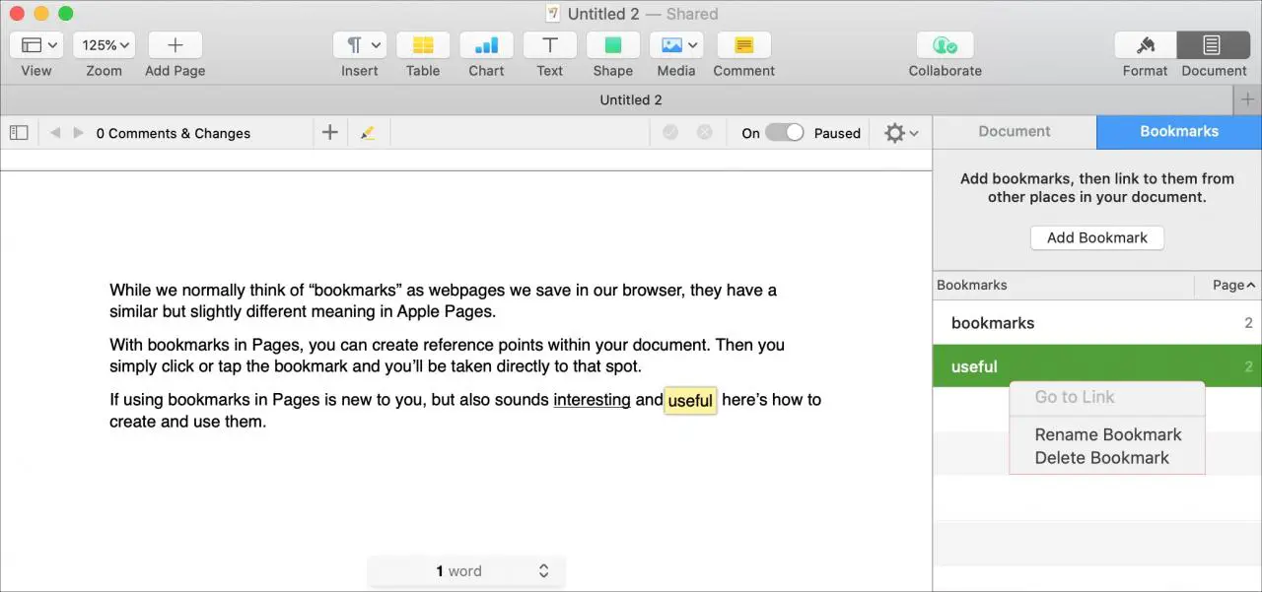
Task: Insert a Chart from toolbar
Action: click(486, 45)
